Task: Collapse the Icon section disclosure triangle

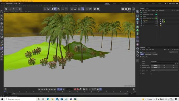Action: click(x=141, y=59)
